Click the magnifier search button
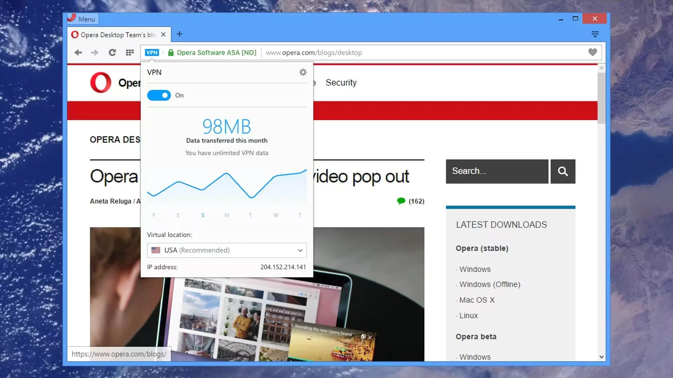The height and width of the screenshot is (378, 673). (x=563, y=171)
